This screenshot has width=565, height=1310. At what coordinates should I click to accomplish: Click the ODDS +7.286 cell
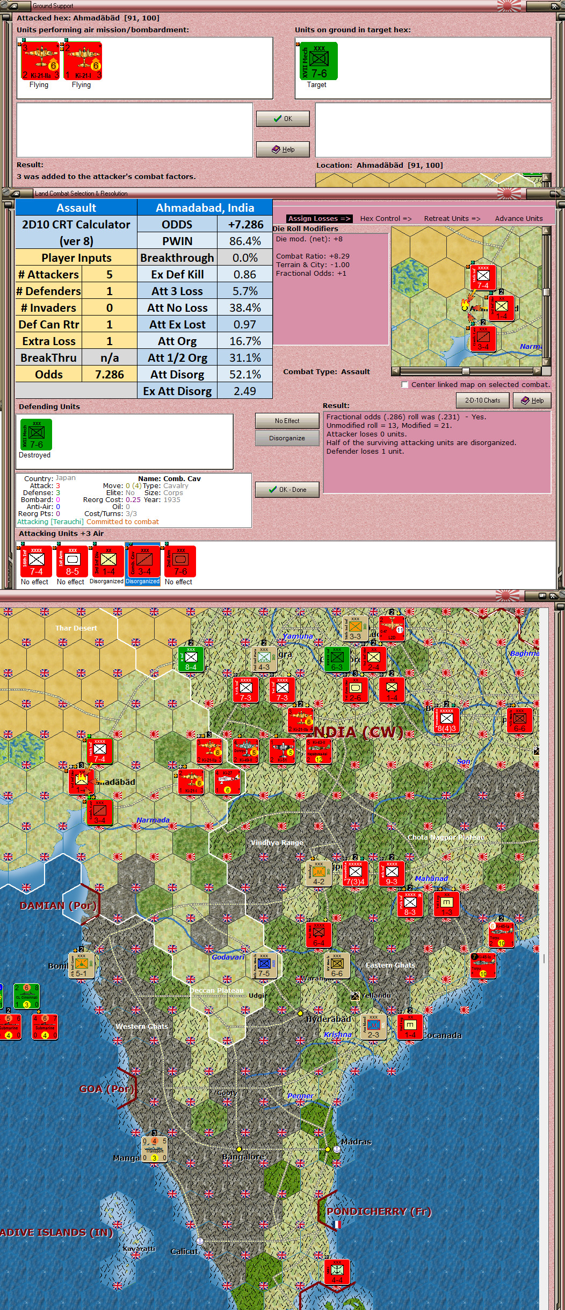pos(245,225)
